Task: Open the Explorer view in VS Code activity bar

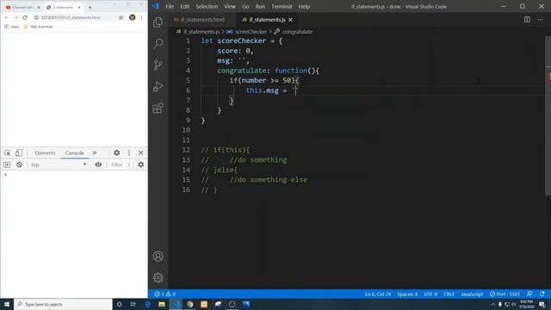Action: click(158, 22)
